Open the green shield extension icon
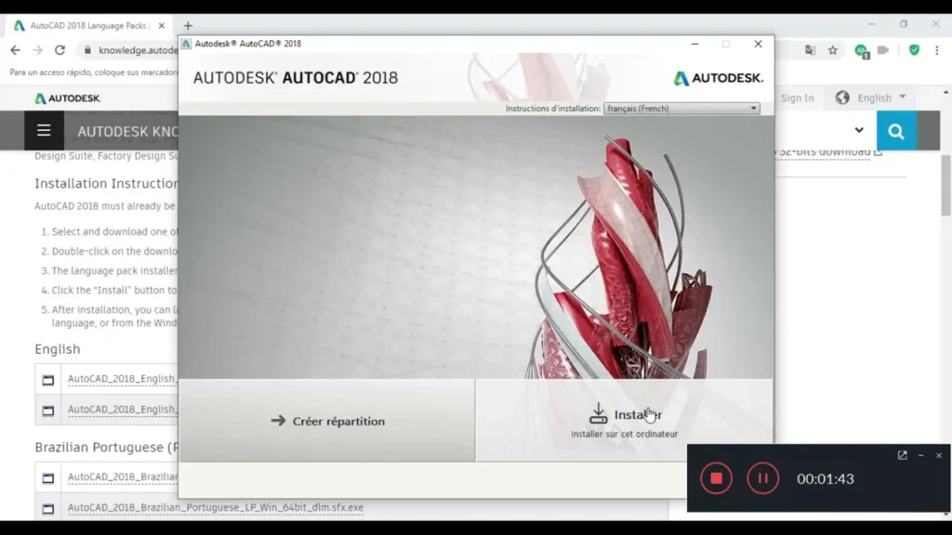Screen dimensions: 952x535 915,50
